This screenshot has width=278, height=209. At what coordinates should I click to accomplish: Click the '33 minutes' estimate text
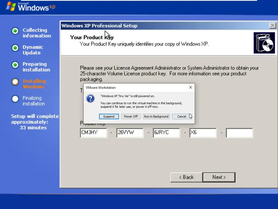click(x=33, y=128)
